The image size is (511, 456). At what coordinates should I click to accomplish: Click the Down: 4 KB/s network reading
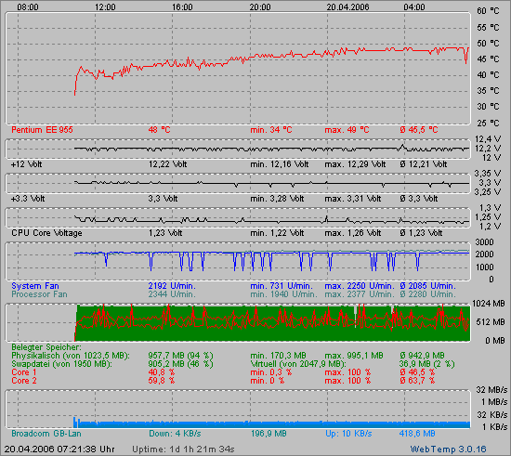(x=175, y=434)
